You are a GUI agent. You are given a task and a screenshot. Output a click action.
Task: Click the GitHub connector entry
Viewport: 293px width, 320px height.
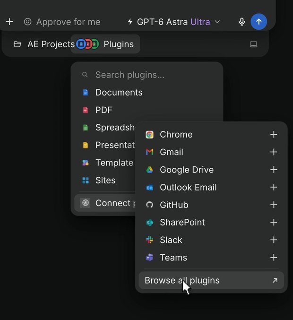(x=211, y=205)
